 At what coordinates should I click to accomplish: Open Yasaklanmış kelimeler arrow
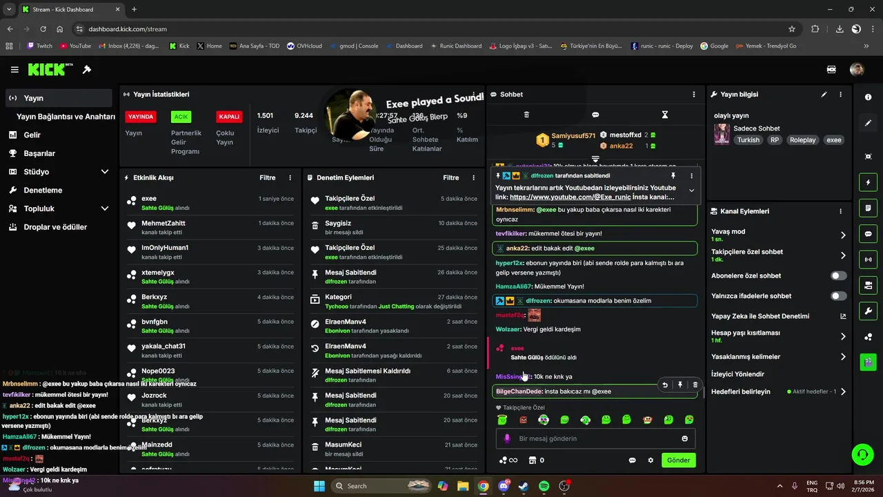click(843, 357)
